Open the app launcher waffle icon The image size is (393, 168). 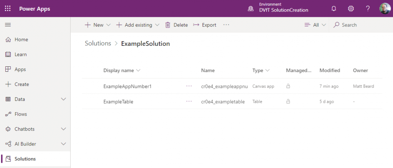coord(8,9)
